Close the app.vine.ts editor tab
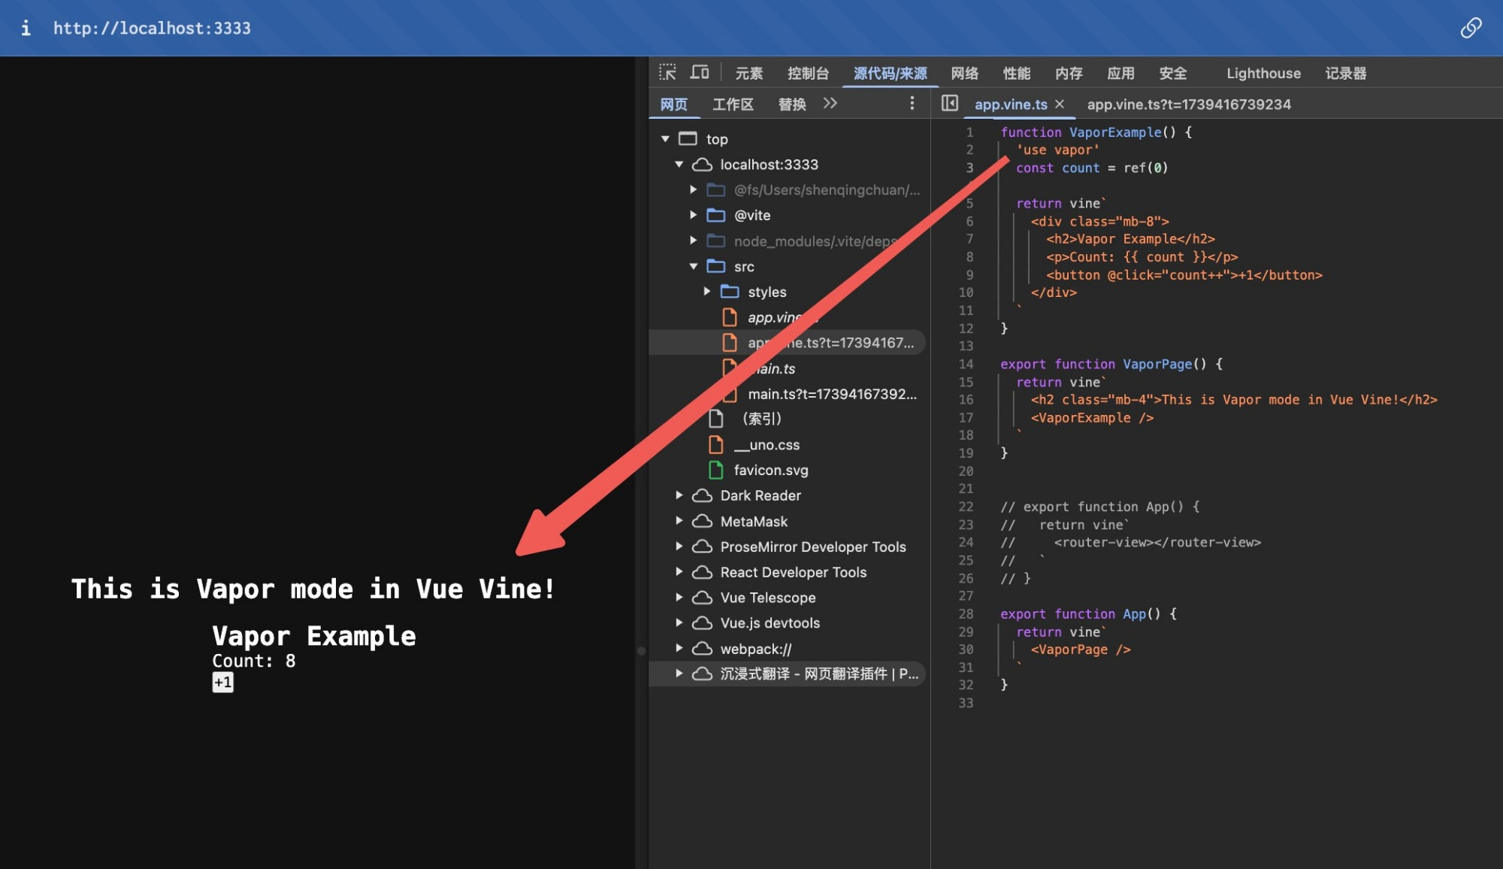 tap(1060, 104)
